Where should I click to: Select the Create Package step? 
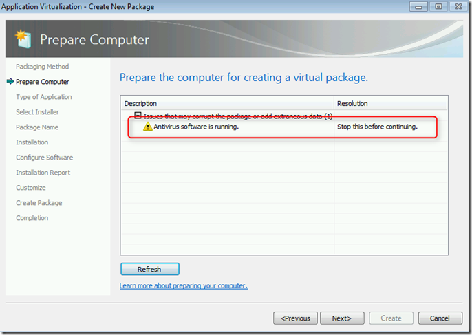click(x=39, y=203)
